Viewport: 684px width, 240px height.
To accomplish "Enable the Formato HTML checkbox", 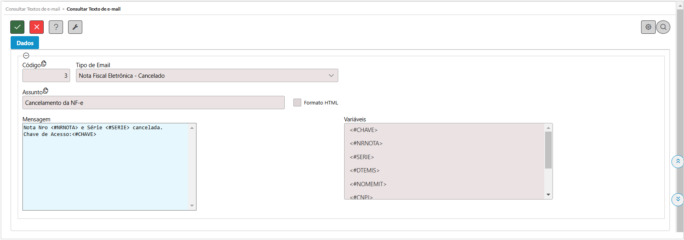I will [x=297, y=103].
